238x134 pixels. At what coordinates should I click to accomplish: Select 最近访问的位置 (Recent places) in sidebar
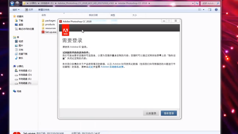(x=25, y=29)
